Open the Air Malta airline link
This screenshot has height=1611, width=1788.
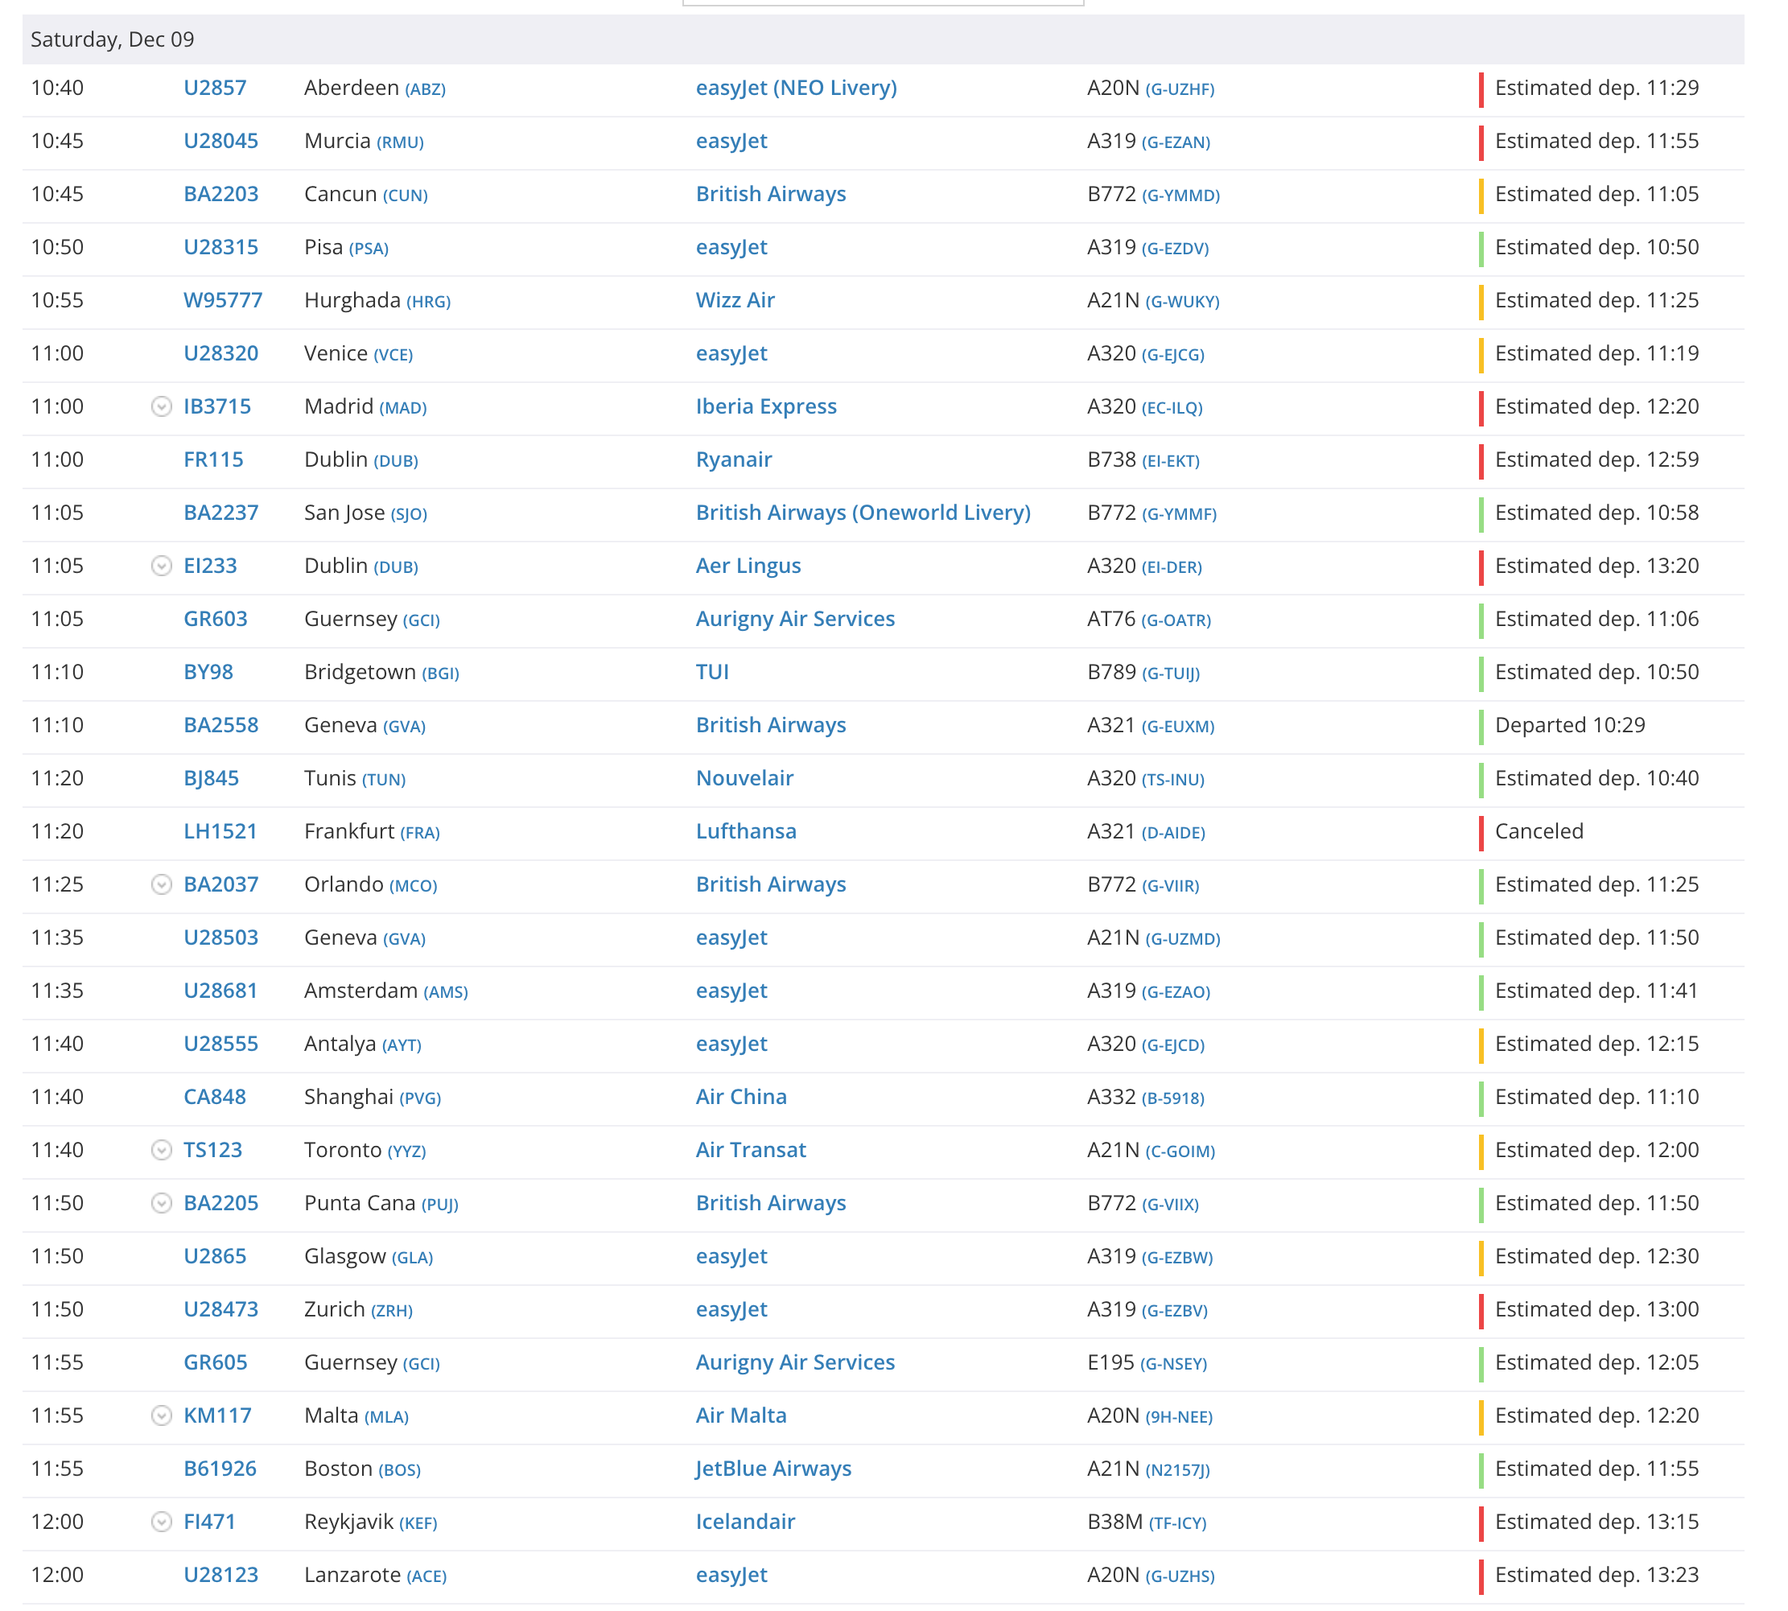pos(741,1415)
